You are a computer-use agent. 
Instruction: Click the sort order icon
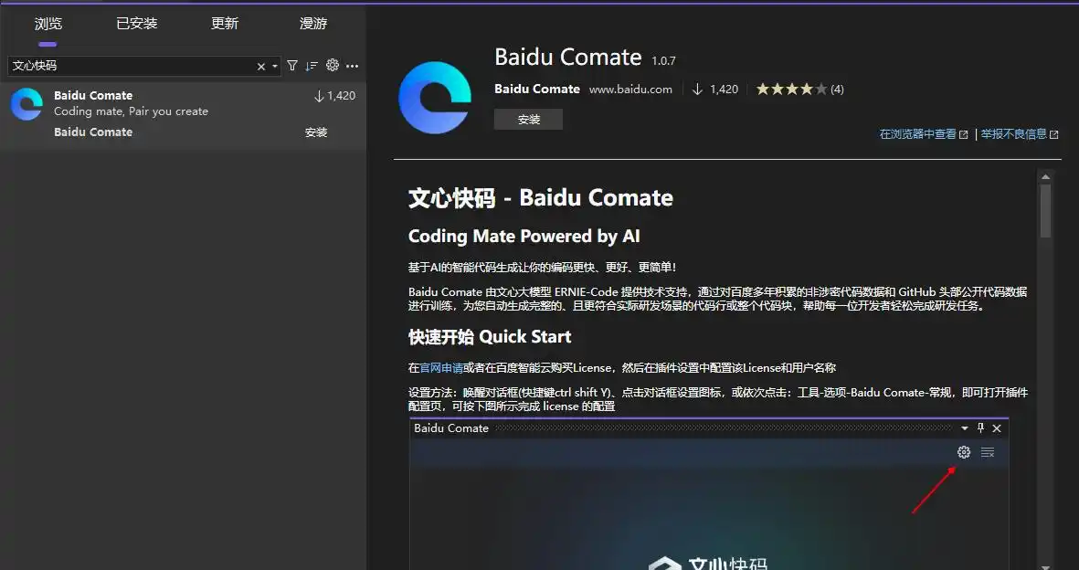(312, 66)
